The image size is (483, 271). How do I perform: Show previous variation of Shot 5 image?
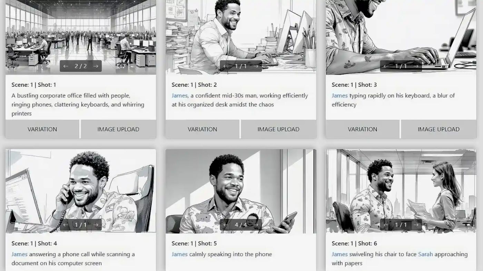click(226, 225)
